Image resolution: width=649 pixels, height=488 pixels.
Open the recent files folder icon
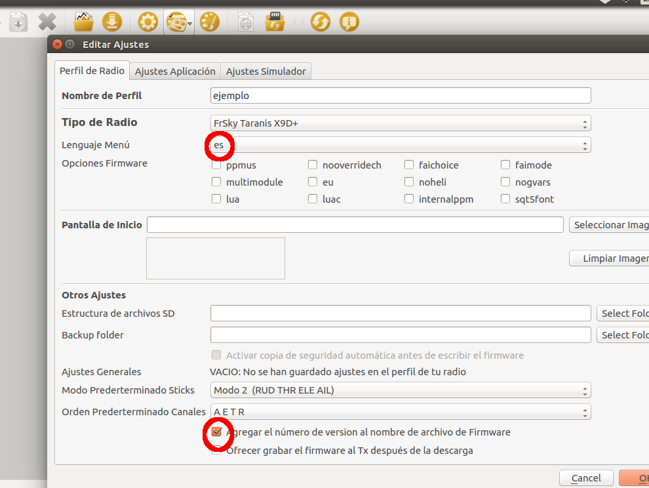[83, 22]
